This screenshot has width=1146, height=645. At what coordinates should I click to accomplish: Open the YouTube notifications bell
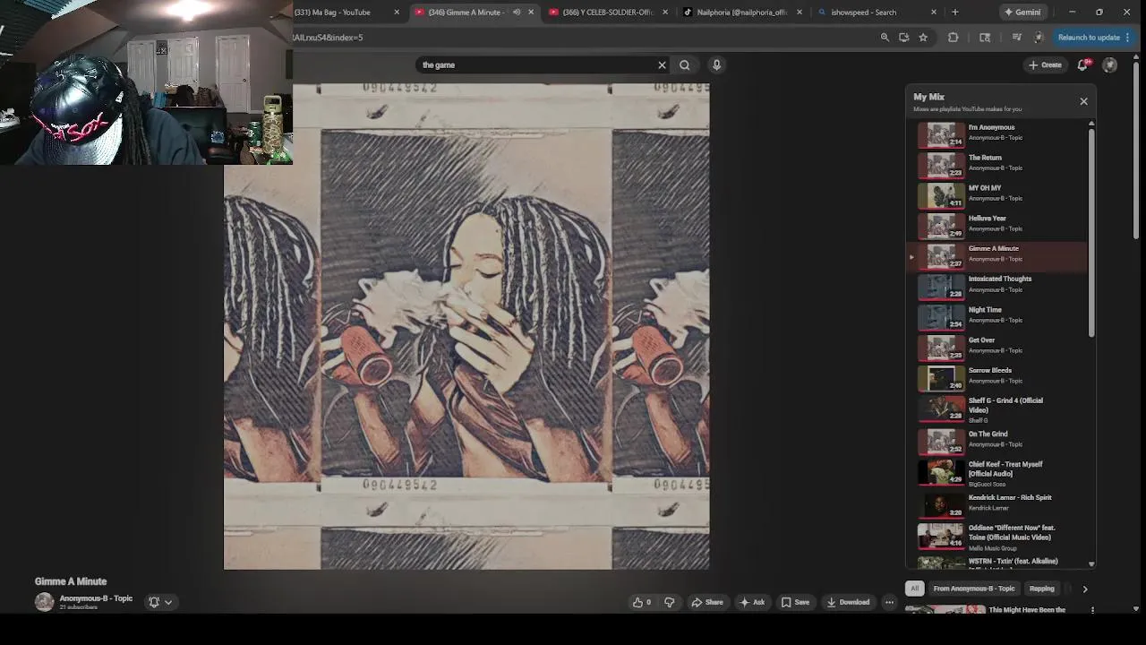pos(1082,64)
